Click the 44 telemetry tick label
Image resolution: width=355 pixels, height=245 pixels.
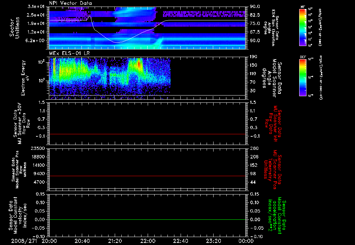coord(253,182)
